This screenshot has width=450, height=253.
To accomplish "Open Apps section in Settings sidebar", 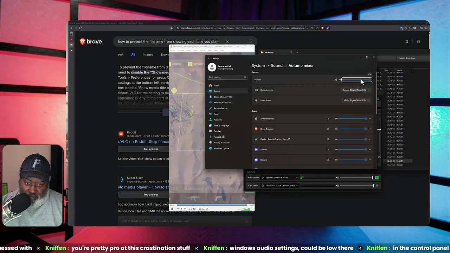I will coord(227,114).
